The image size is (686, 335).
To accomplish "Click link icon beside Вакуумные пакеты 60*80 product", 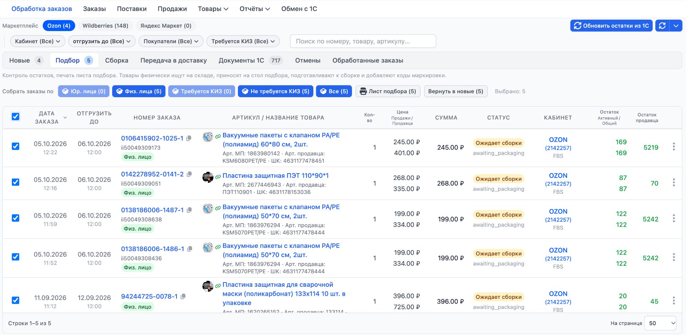I will click(x=218, y=136).
